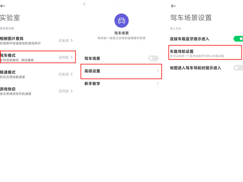
Task: Click the arrow in the 极速模式 row
Action: 72,74
